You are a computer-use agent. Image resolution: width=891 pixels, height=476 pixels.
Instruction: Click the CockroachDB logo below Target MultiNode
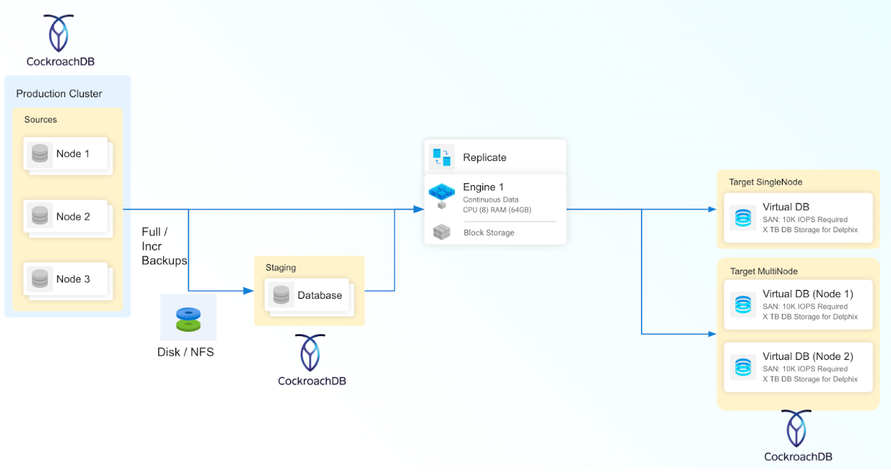pyautogui.click(x=798, y=428)
